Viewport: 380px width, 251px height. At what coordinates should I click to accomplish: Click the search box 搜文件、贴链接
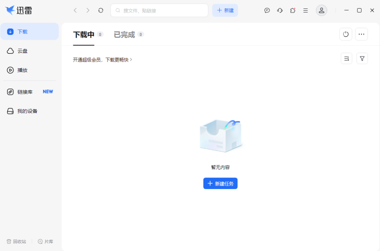pyautogui.click(x=159, y=10)
